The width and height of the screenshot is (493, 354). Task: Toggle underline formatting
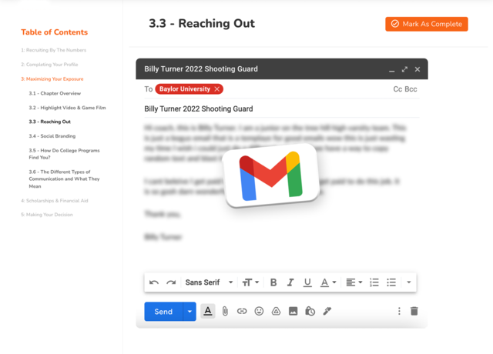(x=307, y=282)
